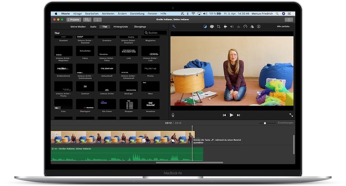
Task: Switch to the Hintergründe tab
Action: coord(121,26)
